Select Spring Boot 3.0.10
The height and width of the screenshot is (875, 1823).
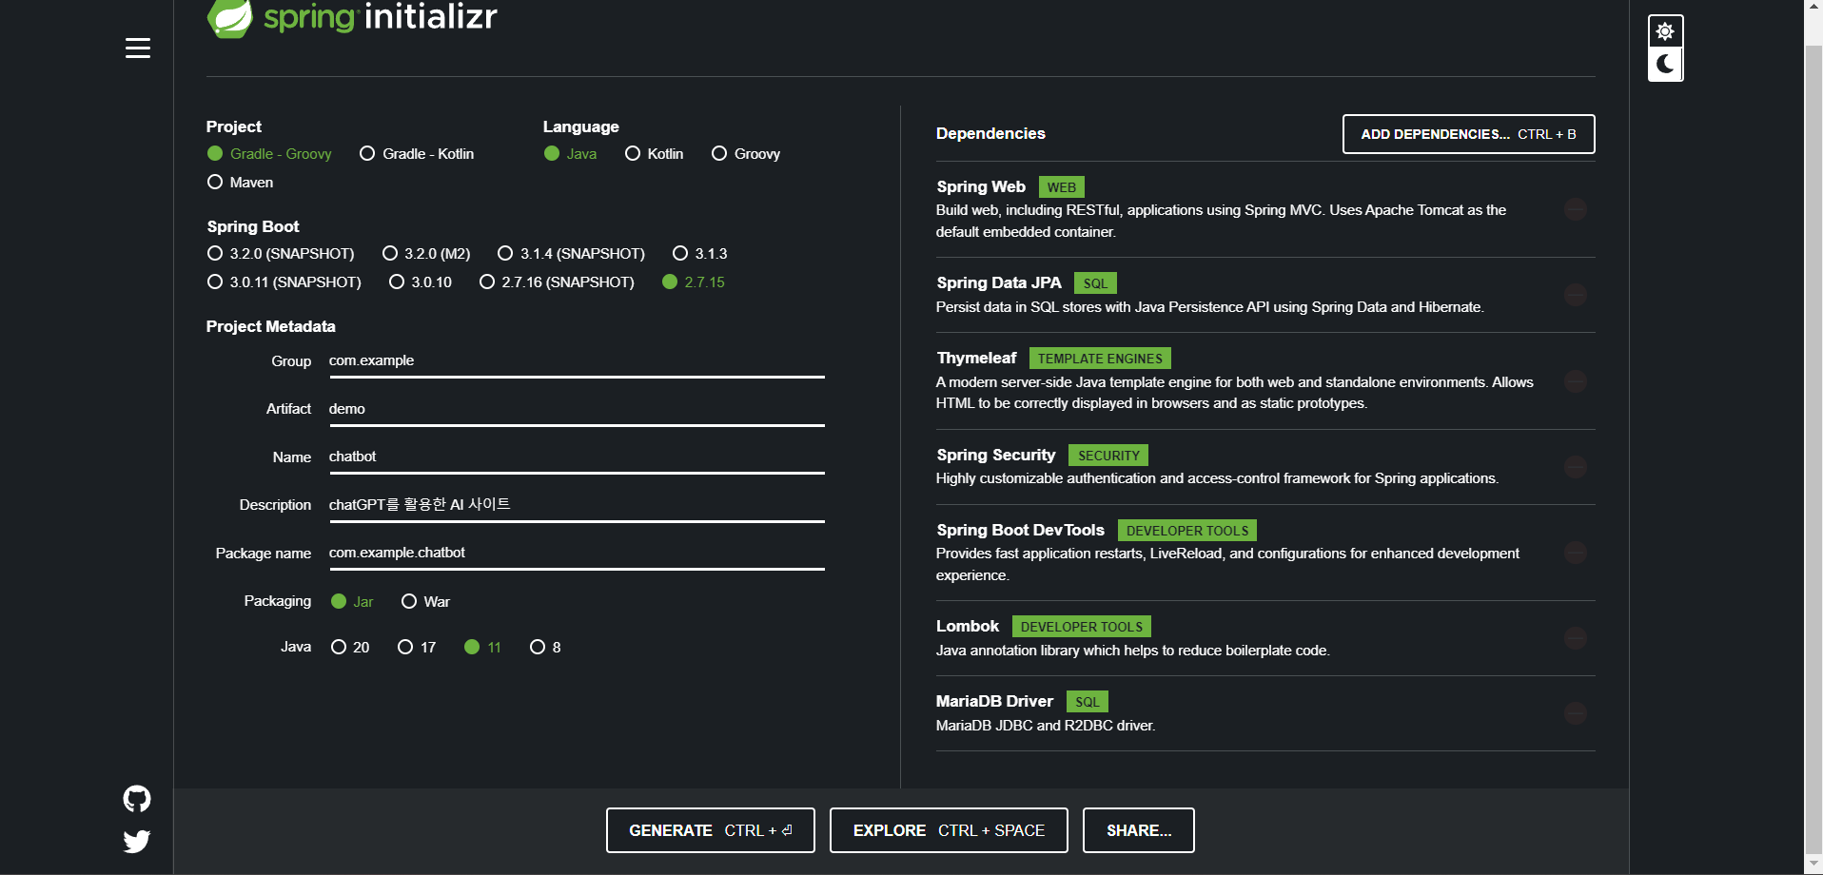(421, 282)
